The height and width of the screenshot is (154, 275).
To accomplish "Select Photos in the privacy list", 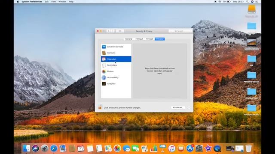I will (116, 71).
